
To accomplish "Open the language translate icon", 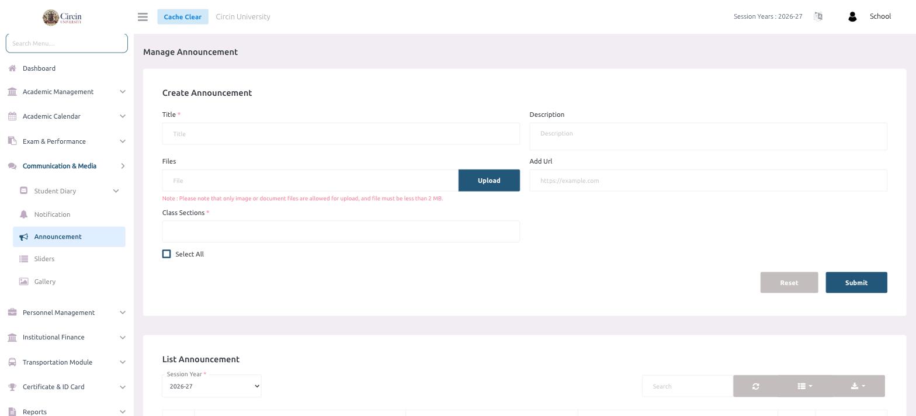I will pyautogui.click(x=818, y=16).
